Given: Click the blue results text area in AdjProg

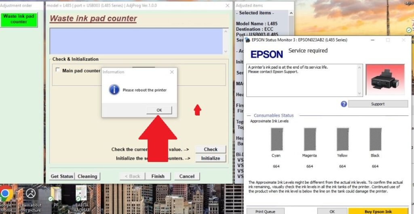Looking at the screenshot, I should click(x=136, y=41).
